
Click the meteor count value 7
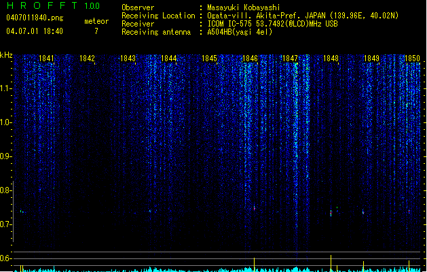[96, 31]
